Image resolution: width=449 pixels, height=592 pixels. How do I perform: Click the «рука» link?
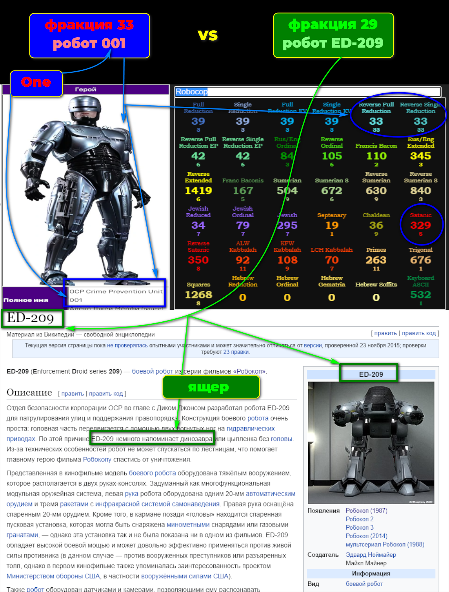[x=132, y=494]
